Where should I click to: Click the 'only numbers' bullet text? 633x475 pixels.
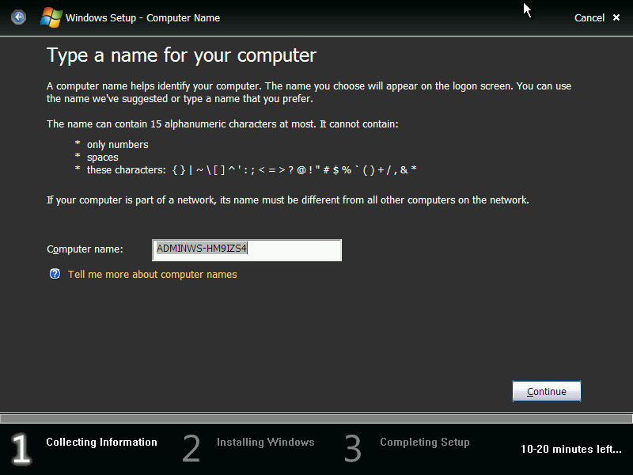coord(117,145)
